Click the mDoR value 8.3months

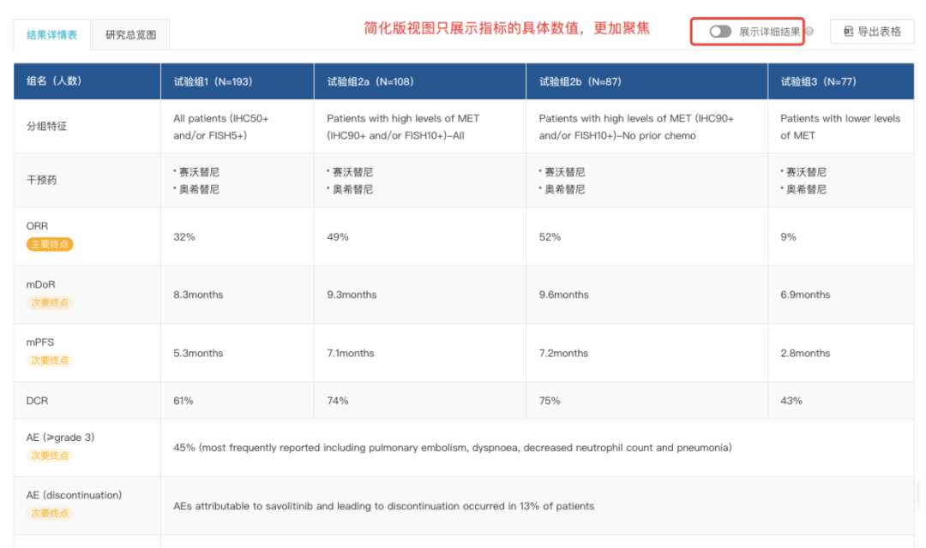tap(198, 295)
